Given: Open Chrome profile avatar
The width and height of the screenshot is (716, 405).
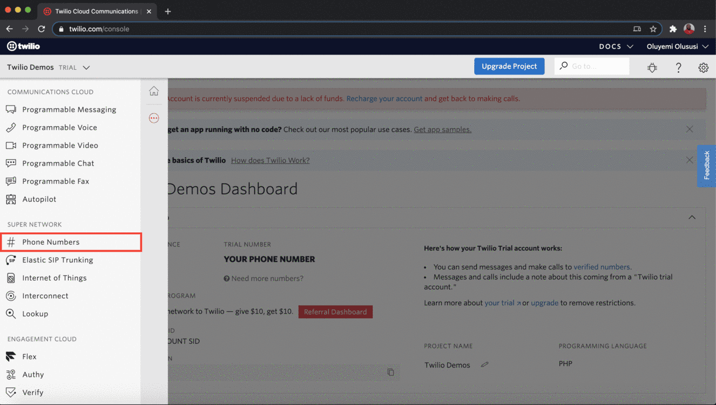Looking at the screenshot, I should pyautogui.click(x=689, y=29).
